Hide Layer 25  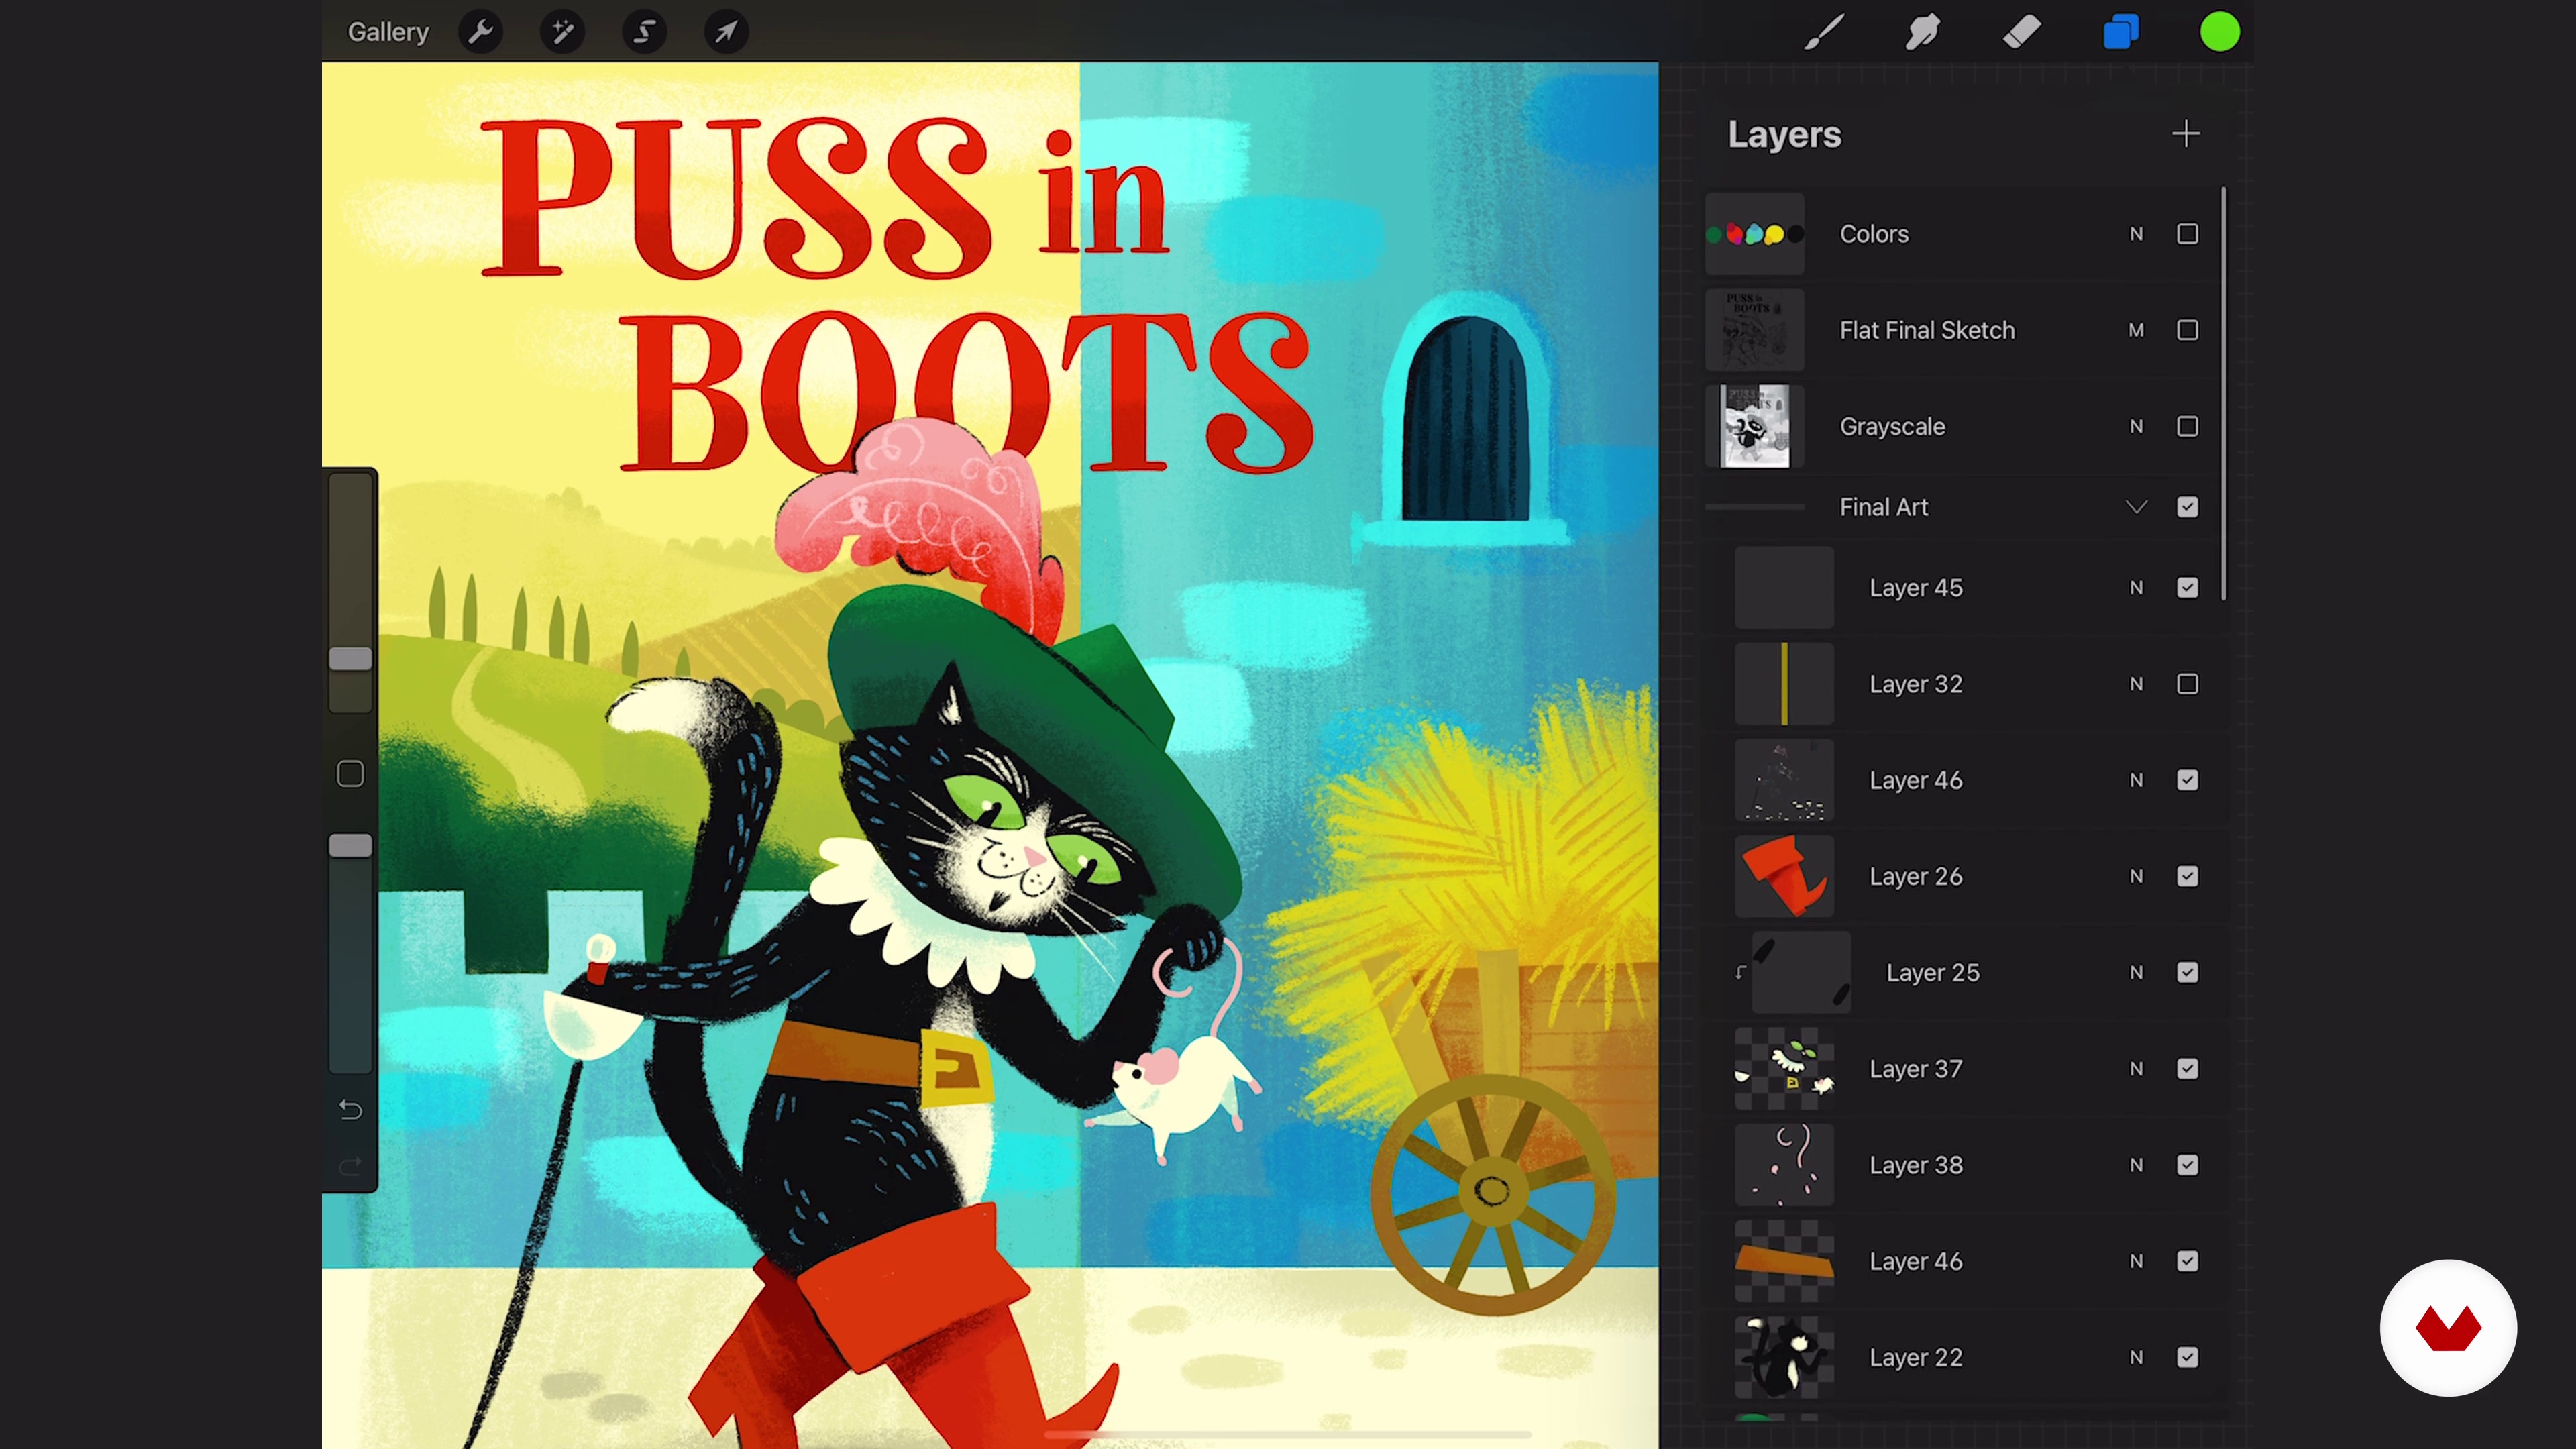point(2187,973)
